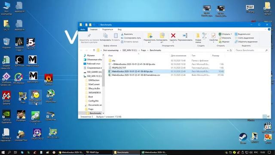Click the Up arrow navigation button
Image resolution: width=275 pixels, height=155 pixels.
(x=94, y=50)
